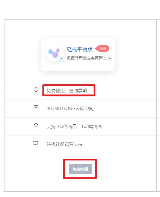The height and width of the screenshot is (197, 160).
Task: Click the clock icon beside 免费使用
Action: point(36,89)
